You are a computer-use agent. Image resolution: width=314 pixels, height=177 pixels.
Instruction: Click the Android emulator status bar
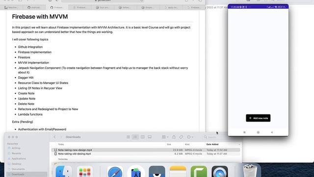coord(258,7)
